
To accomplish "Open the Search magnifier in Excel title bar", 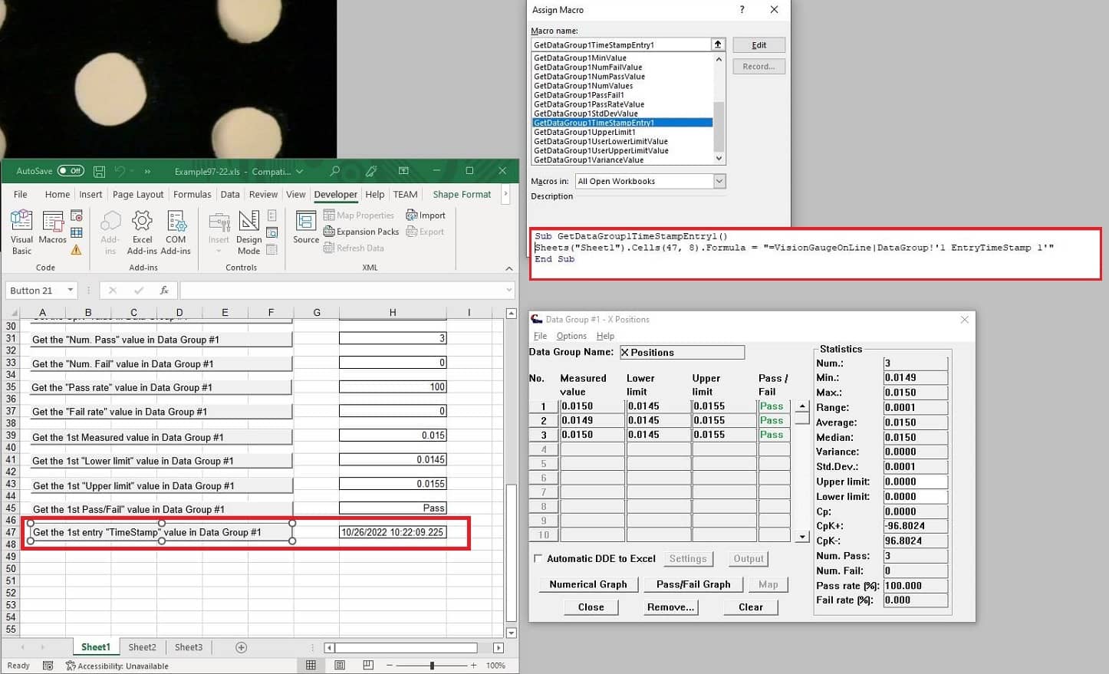I will [x=334, y=171].
